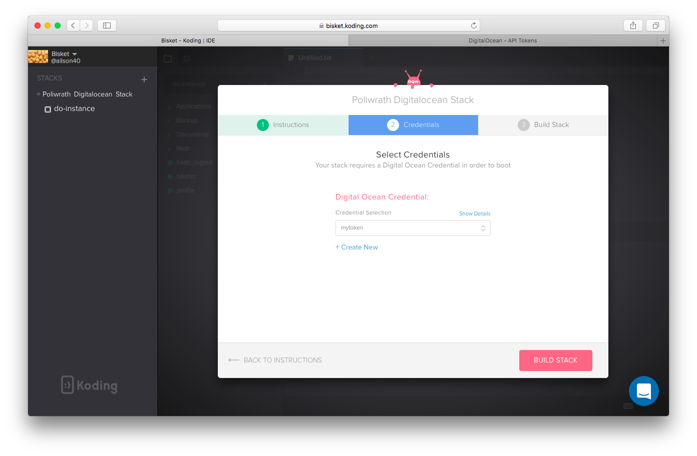
Task: Click the dimmed settings gear icon
Action: click(x=187, y=58)
